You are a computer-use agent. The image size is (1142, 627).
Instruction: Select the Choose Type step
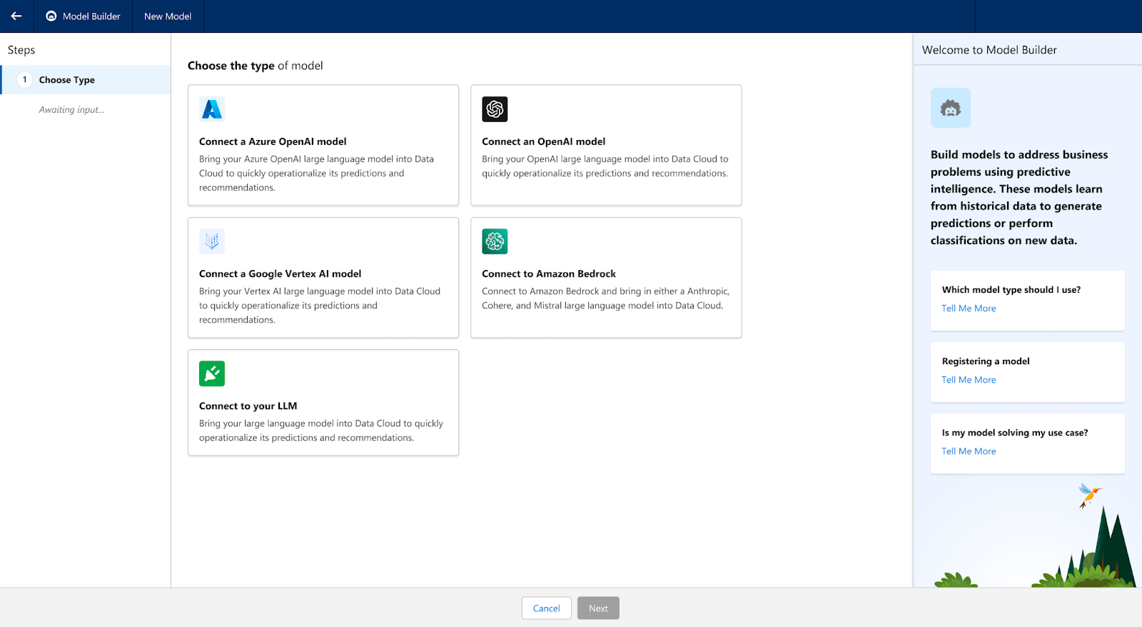click(67, 80)
